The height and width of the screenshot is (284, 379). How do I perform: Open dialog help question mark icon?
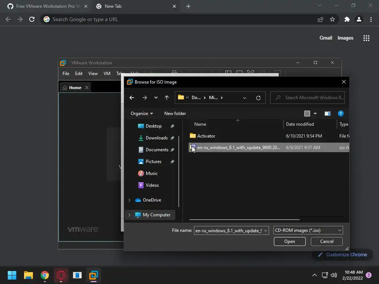coord(341,114)
